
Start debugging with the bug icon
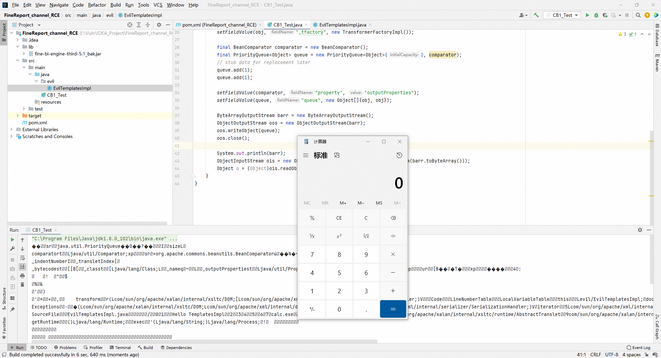596,15
